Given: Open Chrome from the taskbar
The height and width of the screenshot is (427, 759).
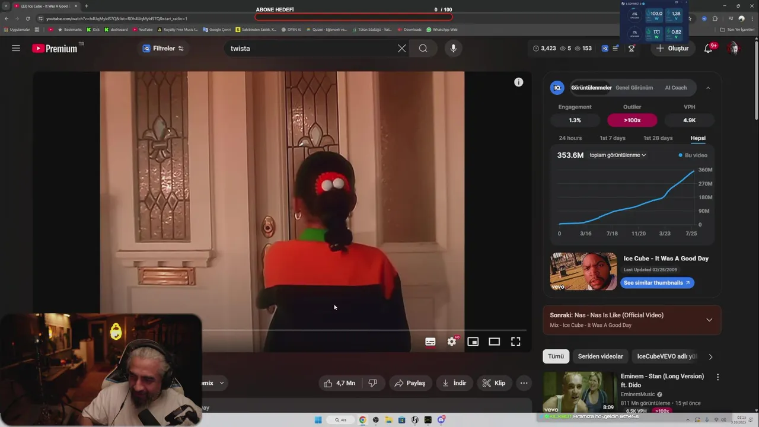Looking at the screenshot, I should tap(362, 420).
